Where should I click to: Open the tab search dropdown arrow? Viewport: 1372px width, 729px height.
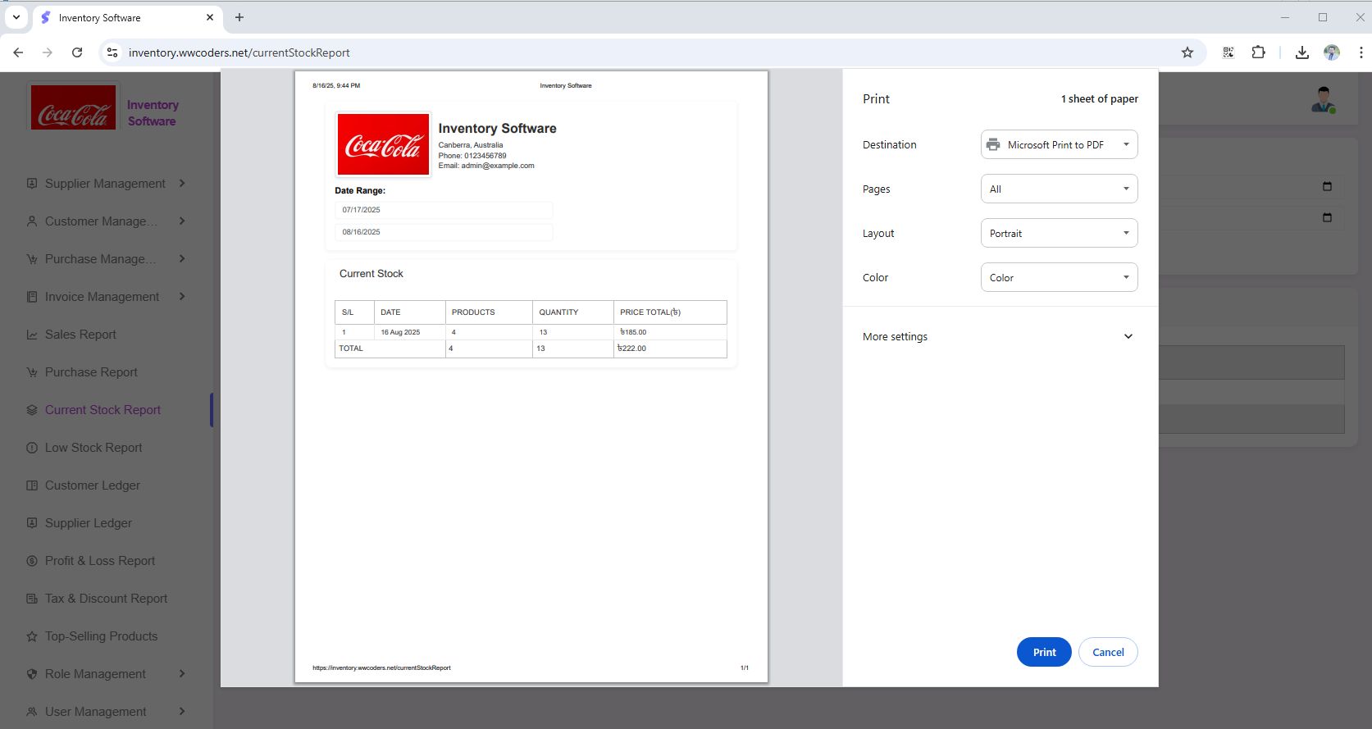point(16,17)
